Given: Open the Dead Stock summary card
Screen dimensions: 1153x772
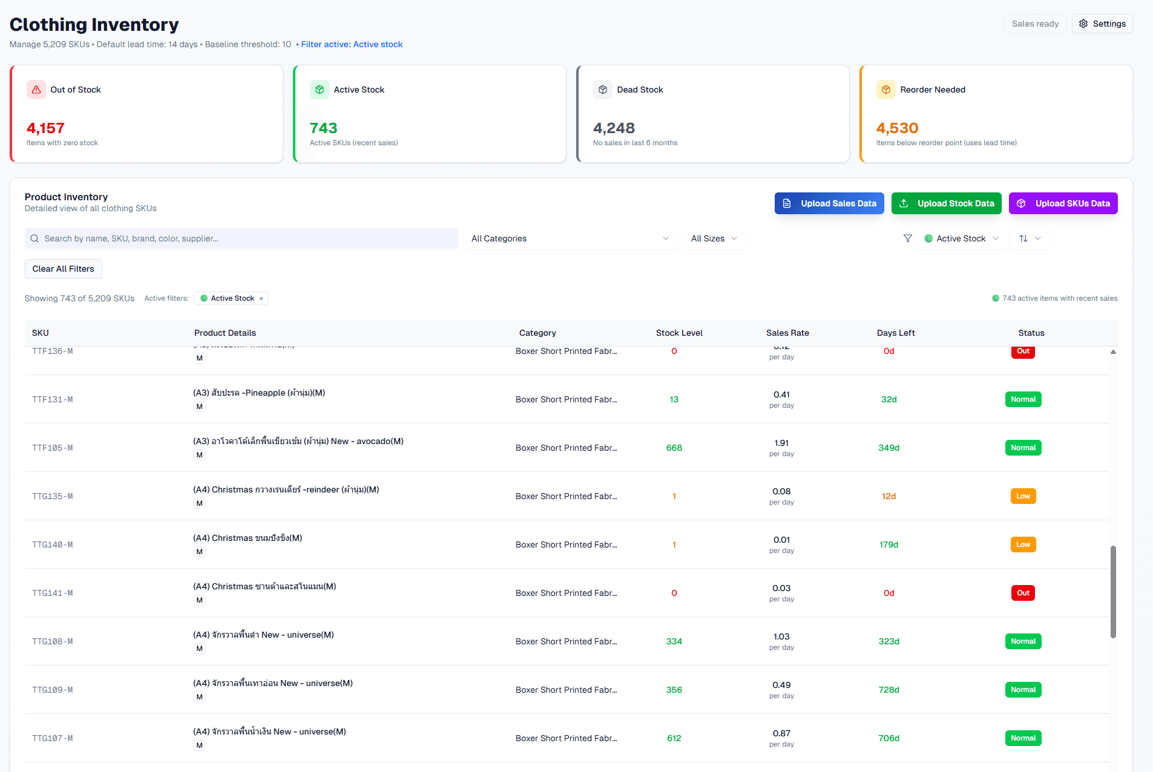Looking at the screenshot, I should [713, 114].
